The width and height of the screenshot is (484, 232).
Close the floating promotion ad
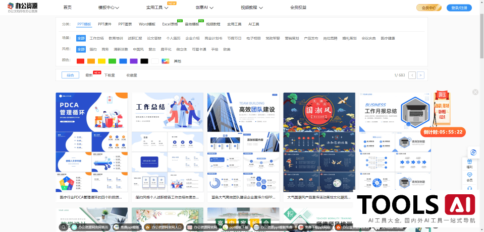click(475, 92)
